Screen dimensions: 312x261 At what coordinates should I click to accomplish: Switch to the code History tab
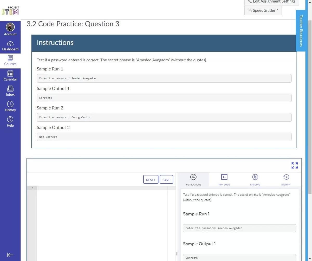tap(286, 179)
